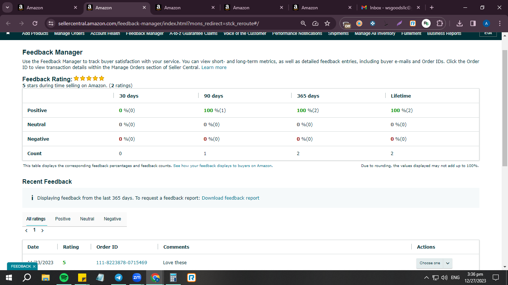Open the RS round extension icon

click(426, 23)
